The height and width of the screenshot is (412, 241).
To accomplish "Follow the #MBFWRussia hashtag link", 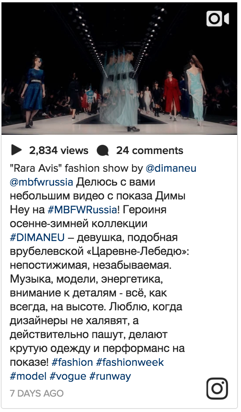I will click(82, 210).
